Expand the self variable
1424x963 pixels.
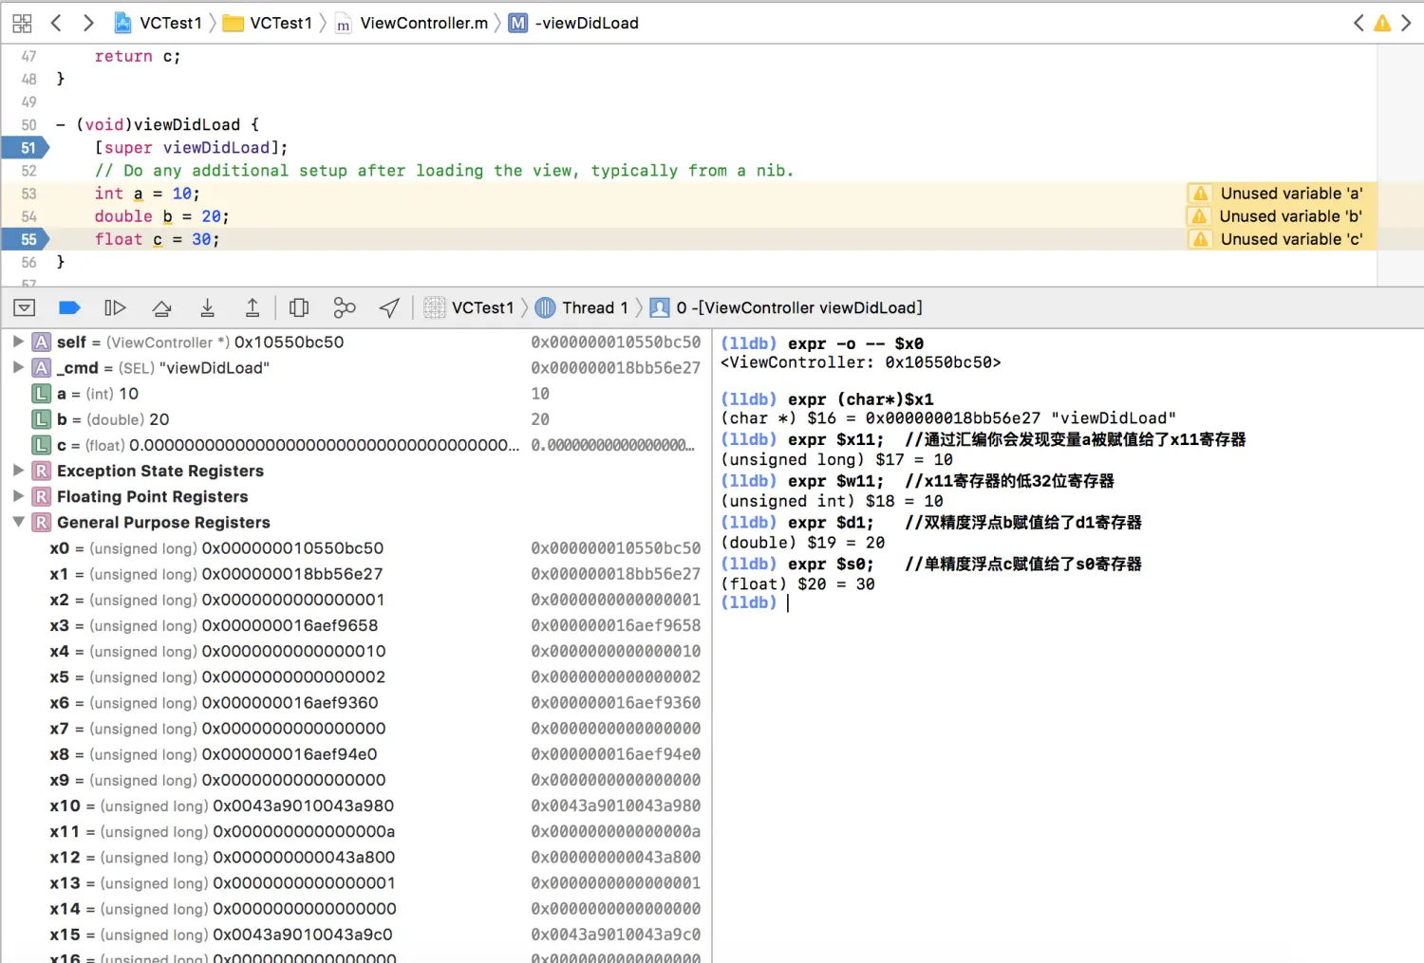[18, 342]
